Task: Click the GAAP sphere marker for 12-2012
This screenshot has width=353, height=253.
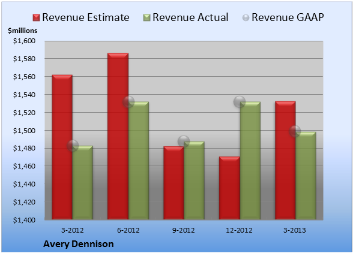Action: pyautogui.click(x=240, y=102)
